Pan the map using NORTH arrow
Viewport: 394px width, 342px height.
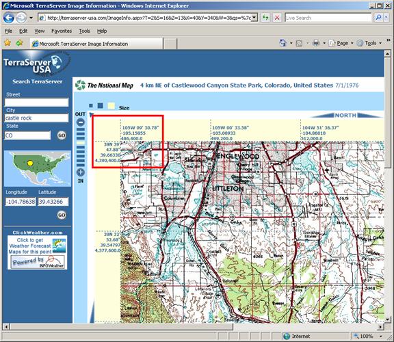tap(345, 116)
